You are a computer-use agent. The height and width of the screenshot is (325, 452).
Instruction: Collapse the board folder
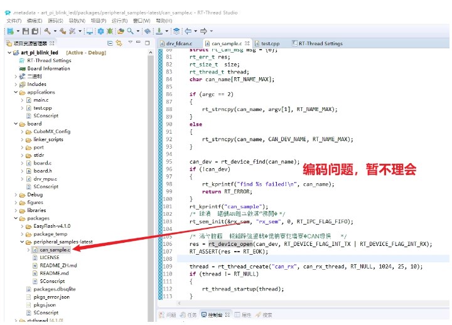click(x=16, y=124)
